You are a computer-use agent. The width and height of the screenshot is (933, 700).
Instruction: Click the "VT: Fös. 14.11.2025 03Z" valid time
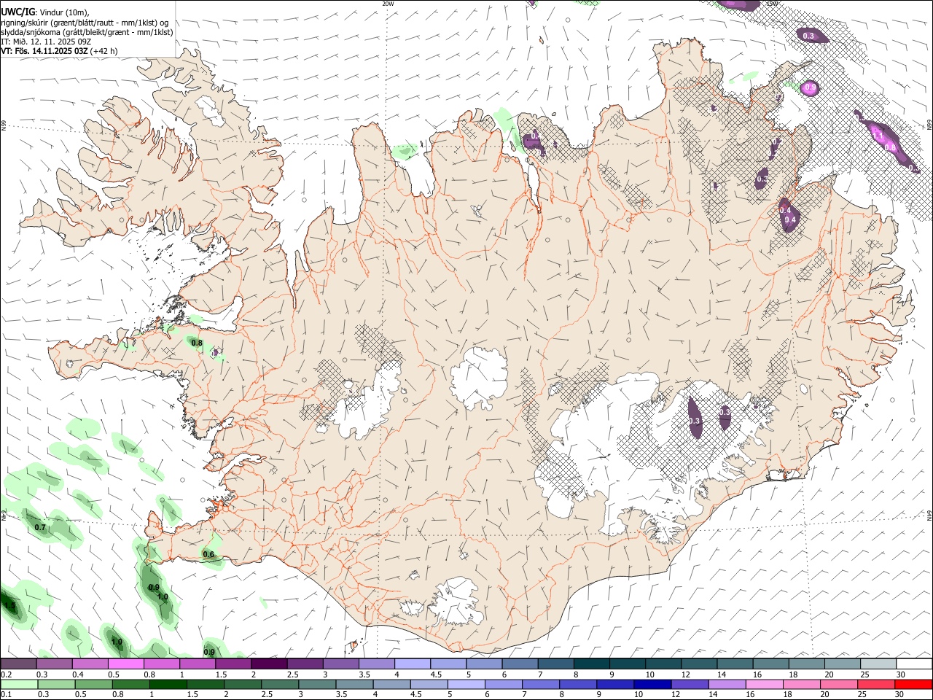tap(44, 51)
